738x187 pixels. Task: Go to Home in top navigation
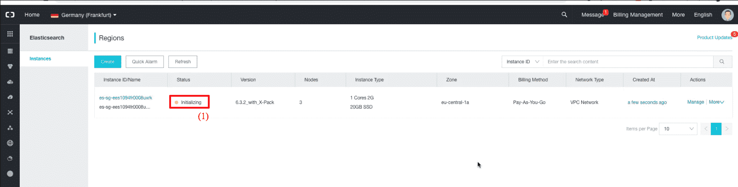point(32,15)
